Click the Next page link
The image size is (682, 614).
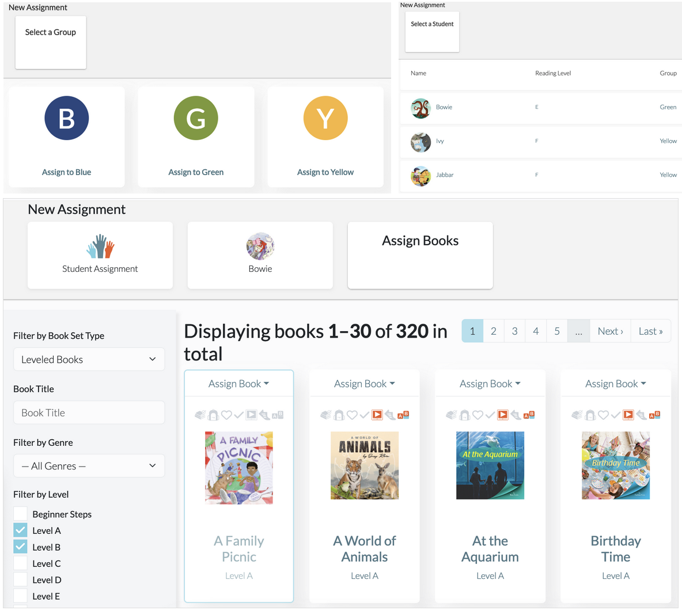pos(610,331)
